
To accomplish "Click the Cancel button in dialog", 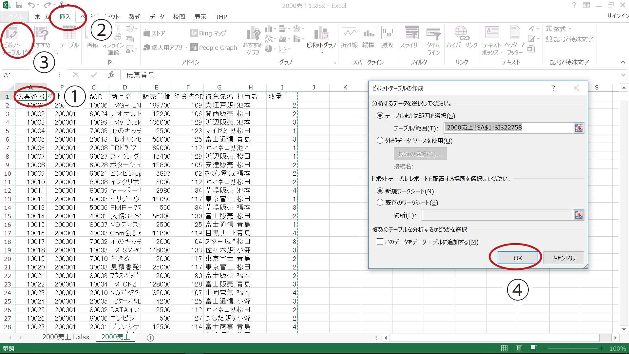I will click(x=563, y=258).
